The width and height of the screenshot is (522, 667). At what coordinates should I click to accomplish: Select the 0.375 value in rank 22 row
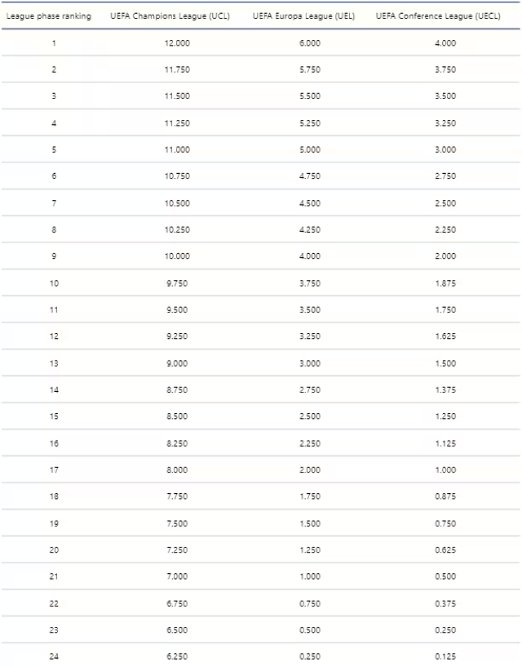coord(445,603)
